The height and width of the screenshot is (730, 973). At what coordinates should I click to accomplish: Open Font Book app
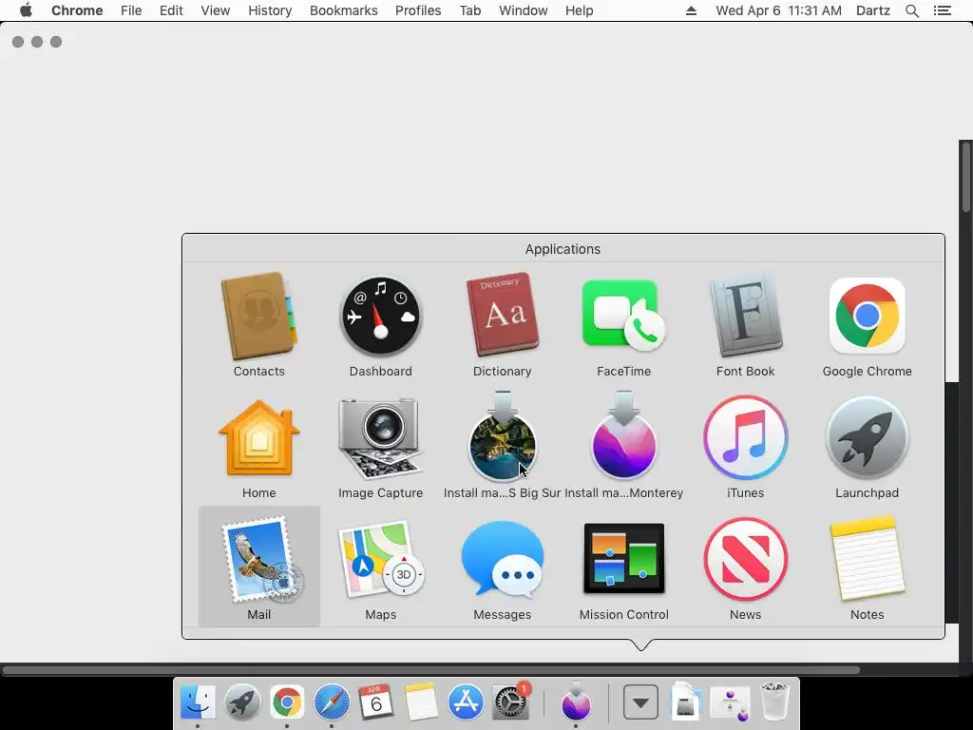(745, 317)
